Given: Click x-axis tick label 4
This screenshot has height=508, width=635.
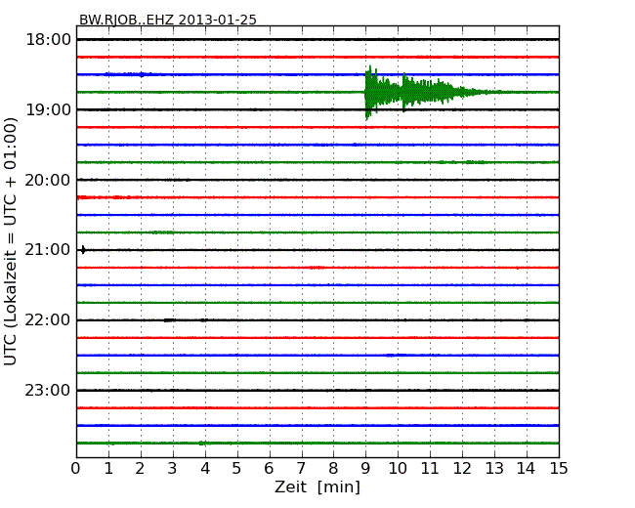Looking at the screenshot, I should pos(205,468).
